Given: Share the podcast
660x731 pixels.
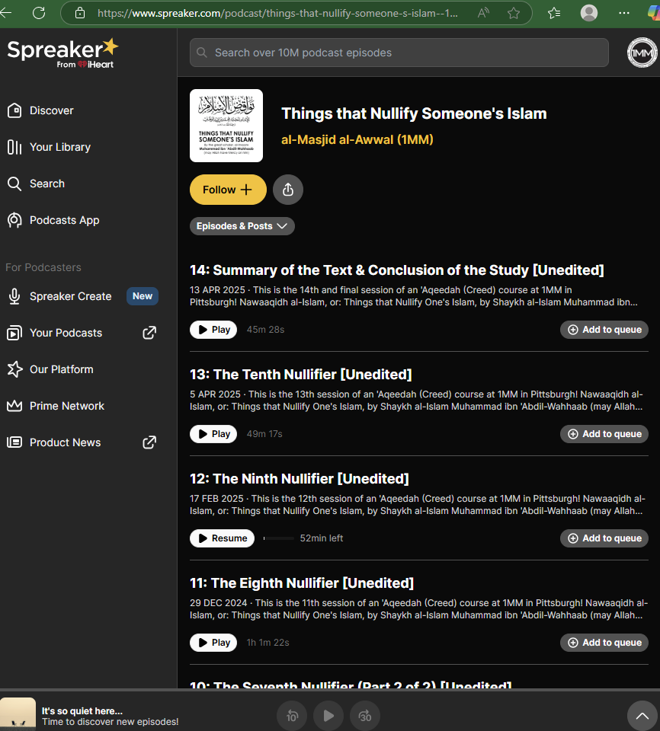Looking at the screenshot, I should coord(288,190).
